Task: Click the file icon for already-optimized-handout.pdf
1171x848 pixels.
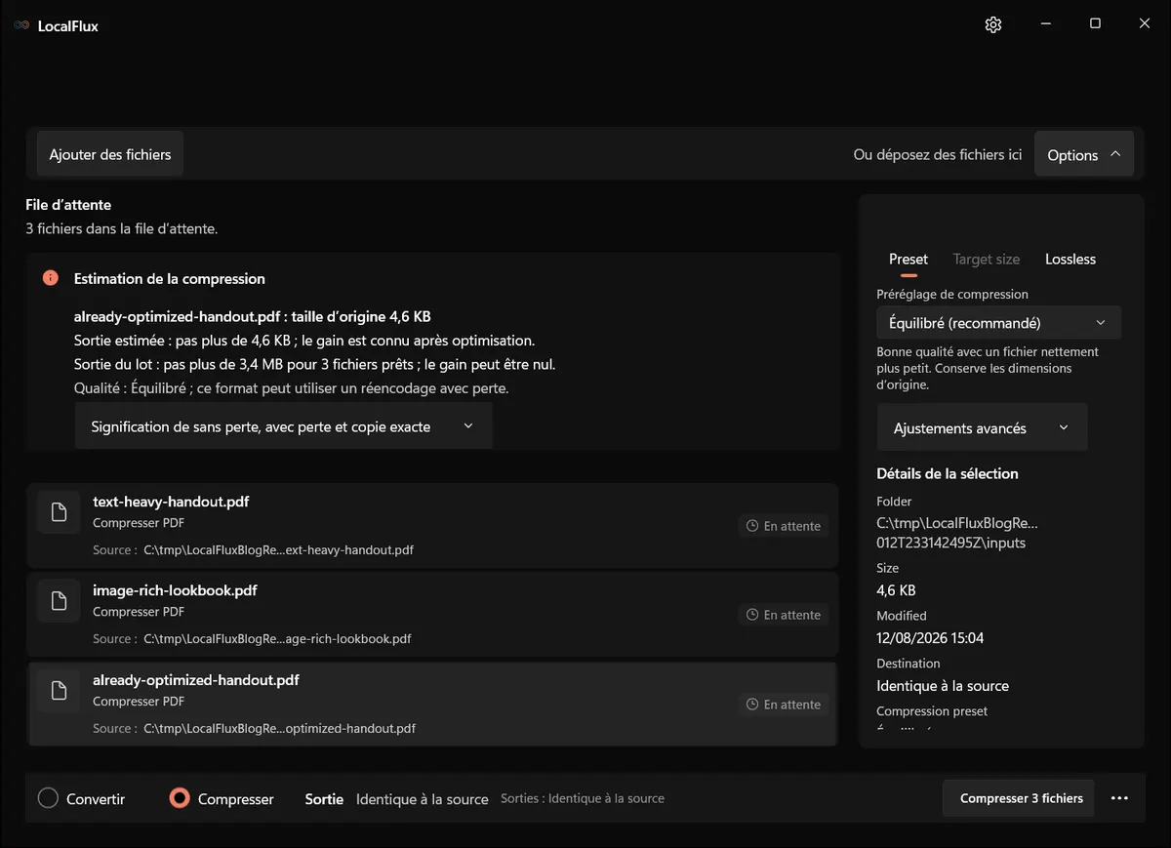Action: coord(59,691)
